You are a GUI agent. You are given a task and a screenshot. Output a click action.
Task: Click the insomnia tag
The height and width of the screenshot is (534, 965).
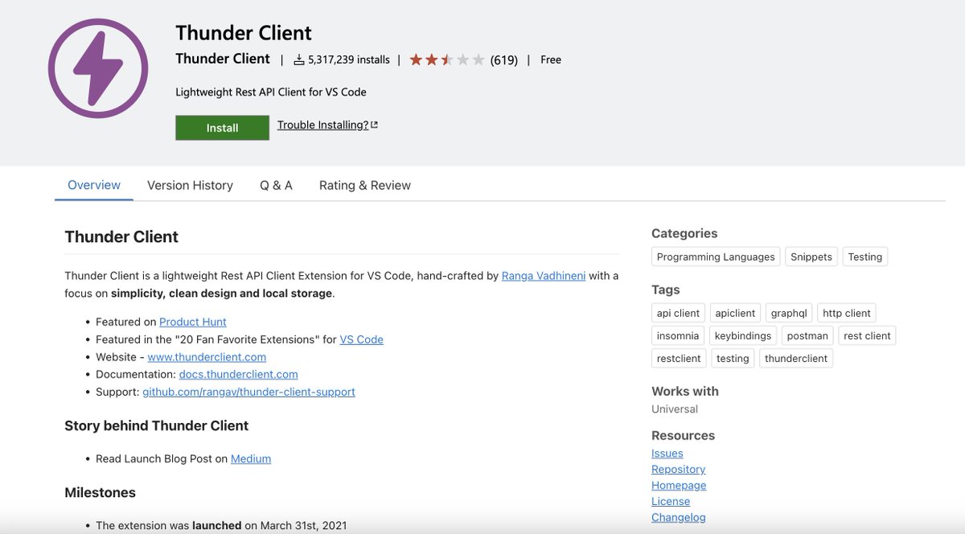coord(678,335)
